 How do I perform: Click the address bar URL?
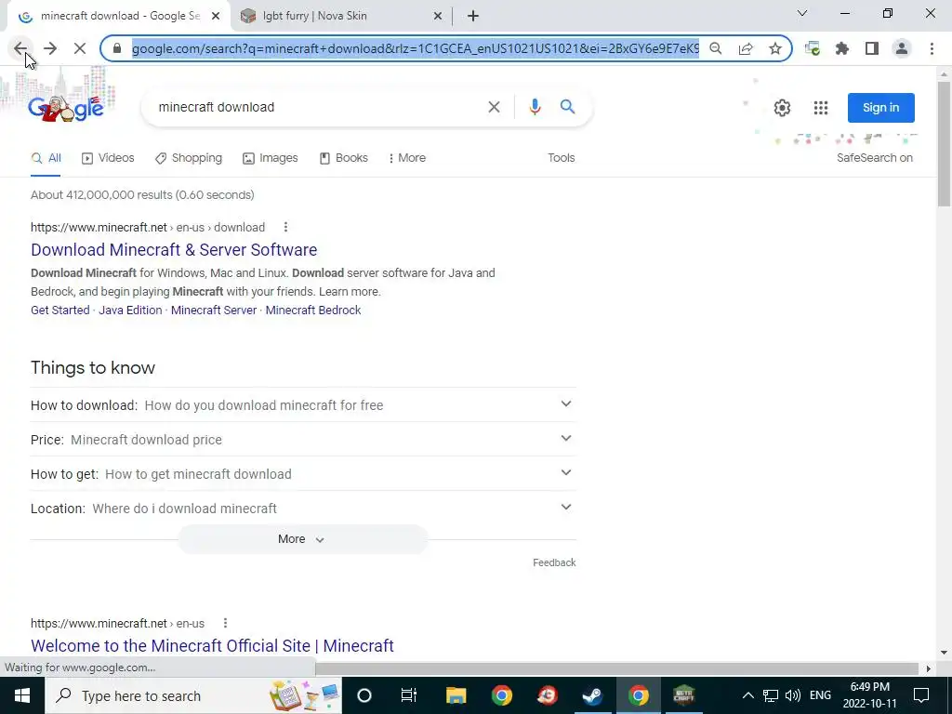point(416,48)
